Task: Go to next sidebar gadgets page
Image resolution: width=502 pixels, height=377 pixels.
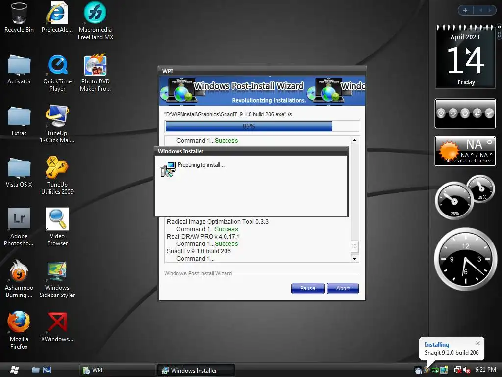Action: click(490, 10)
